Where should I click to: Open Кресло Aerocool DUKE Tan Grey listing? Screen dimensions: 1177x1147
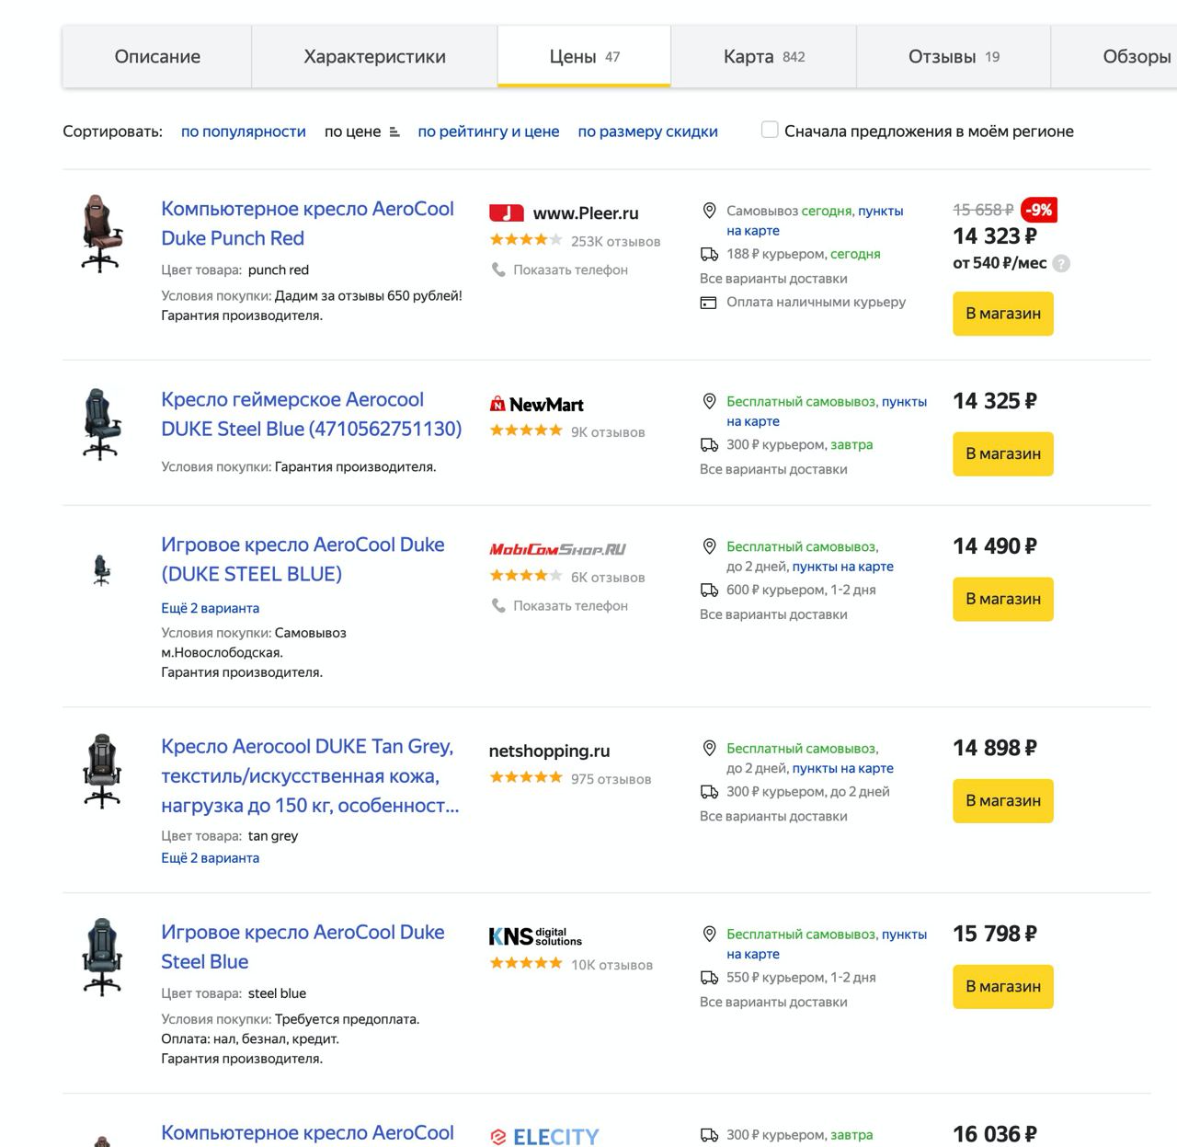click(x=310, y=775)
